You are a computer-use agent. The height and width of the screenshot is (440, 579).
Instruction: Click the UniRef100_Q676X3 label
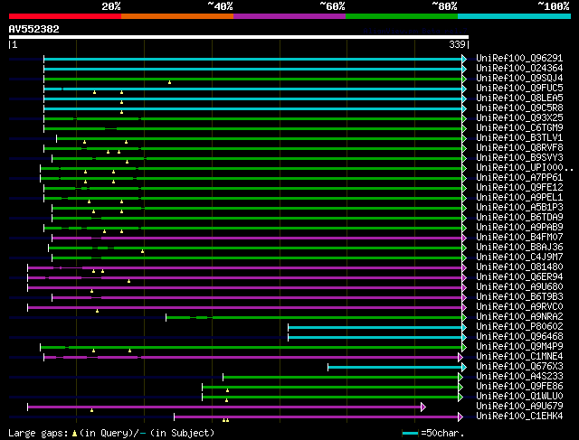(519, 367)
